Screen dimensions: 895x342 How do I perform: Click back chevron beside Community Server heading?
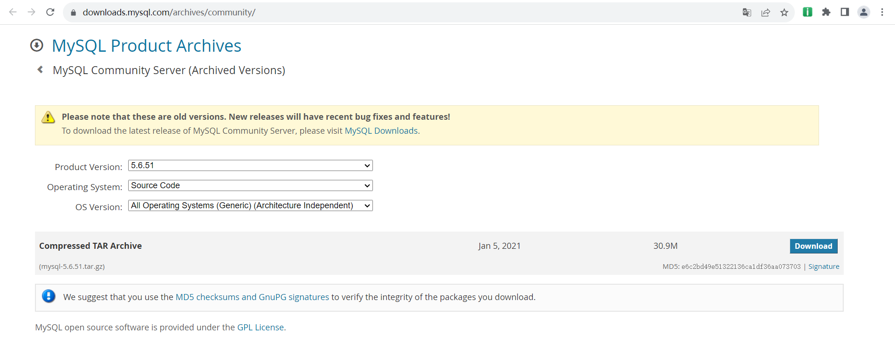click(x=40, y=69)
